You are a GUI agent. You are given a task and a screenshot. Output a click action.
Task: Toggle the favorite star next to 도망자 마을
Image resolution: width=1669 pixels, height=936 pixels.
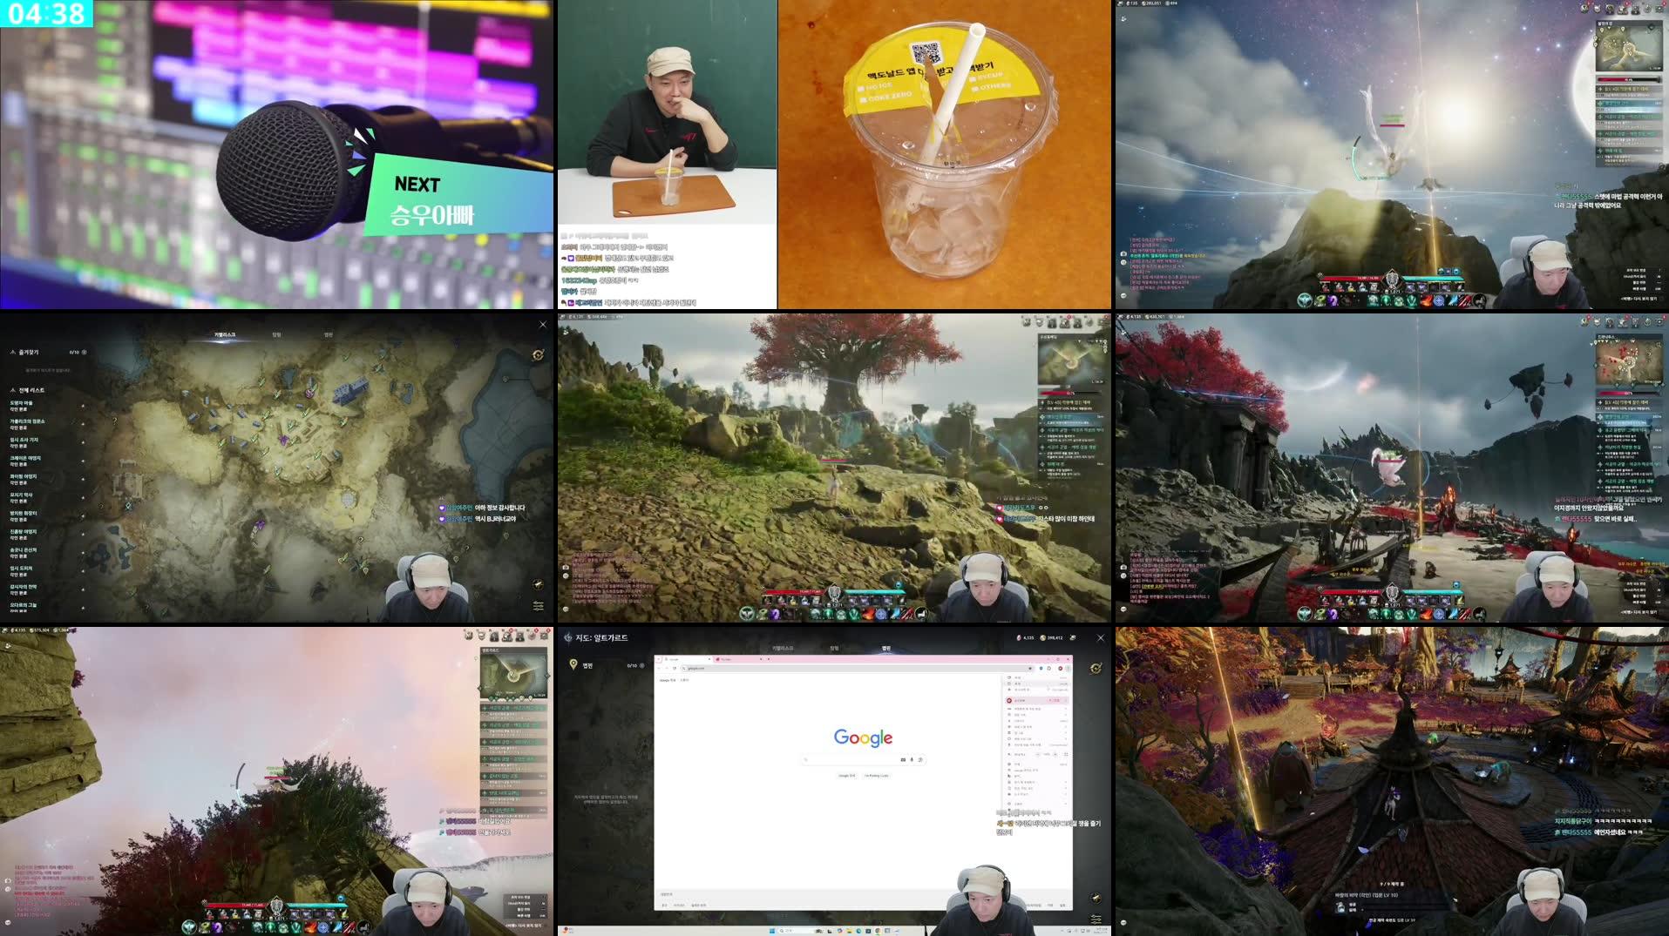point(83,405)
